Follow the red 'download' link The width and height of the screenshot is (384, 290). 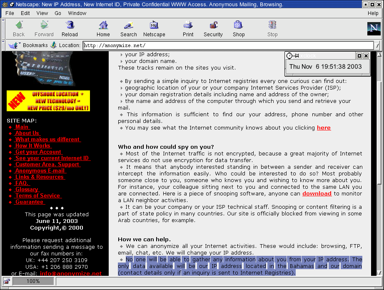[x=317, y=193]
